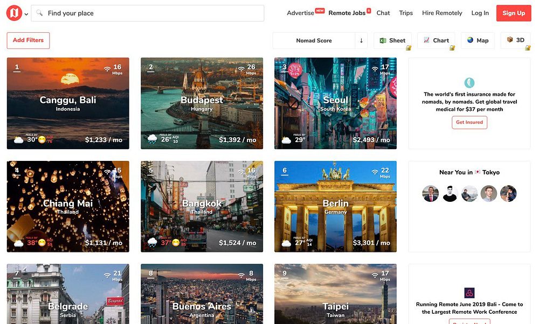Click the fourth nearby member avatar
Image resolution: width=539 pixels, height=324 pixels.
[x=489, y=194]
